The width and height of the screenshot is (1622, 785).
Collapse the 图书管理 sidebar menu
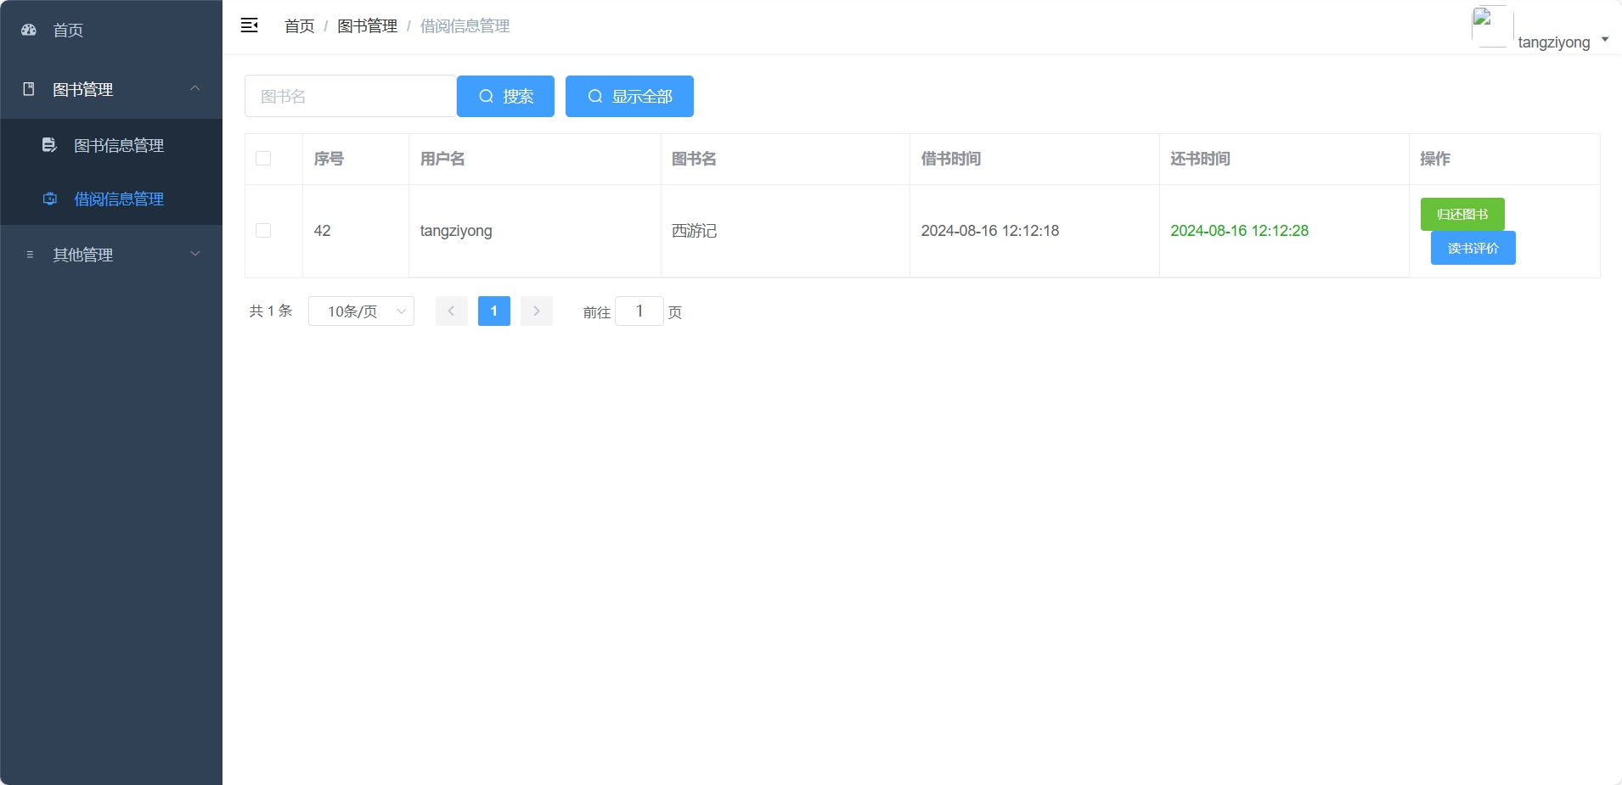[x=111, y=89]
